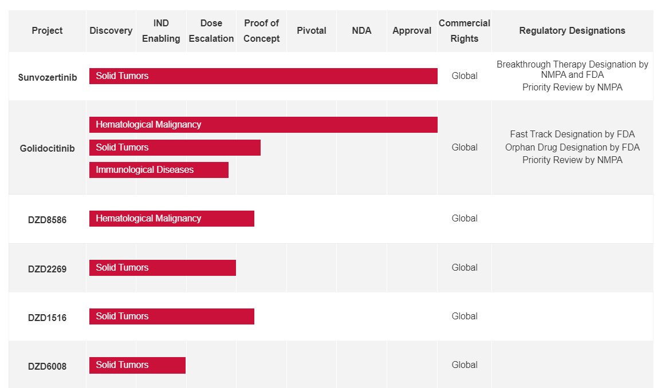Viewport: 657px width, 388px height.
Task: Select the DZD8586 project label
Action: click(48, 219)
